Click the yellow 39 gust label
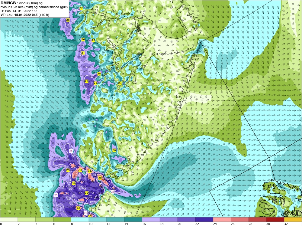 click(x=100, y=178)
